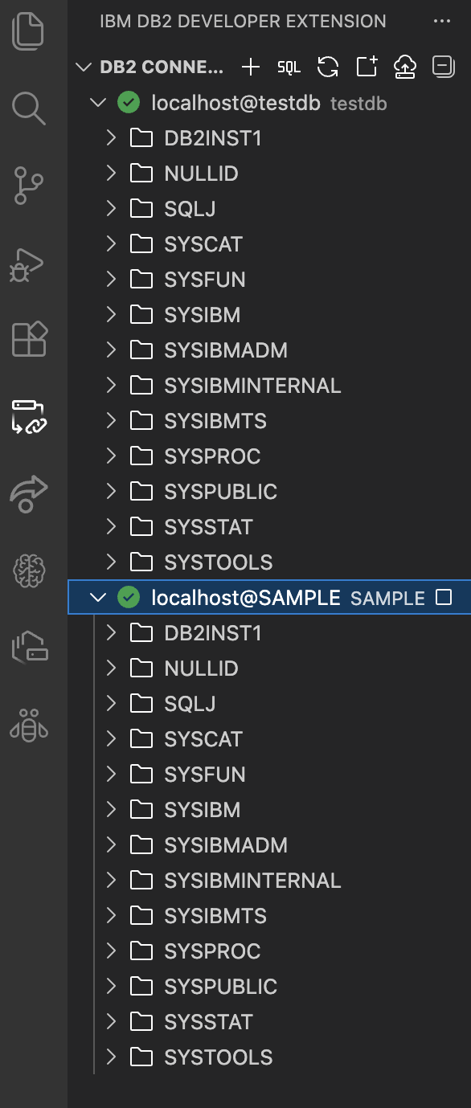Add a new connection folder

coord(366,67)
